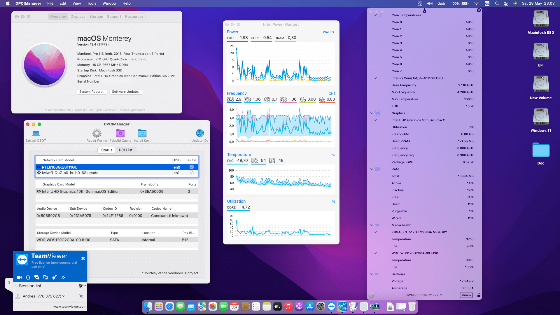
Task: Click the pin drop icon atop HWMonitor
Action: click(x=424, y=11)
